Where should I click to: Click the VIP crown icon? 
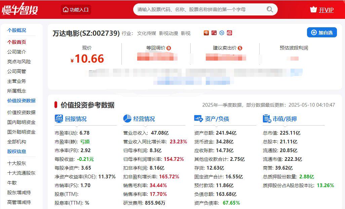[x=313, y=9]
